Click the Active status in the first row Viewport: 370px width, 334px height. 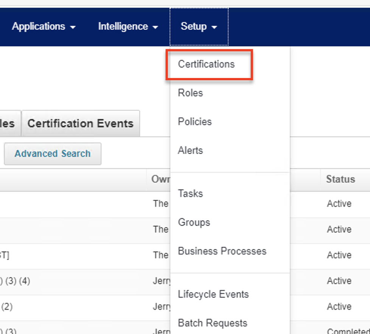(x=339, y=204)
